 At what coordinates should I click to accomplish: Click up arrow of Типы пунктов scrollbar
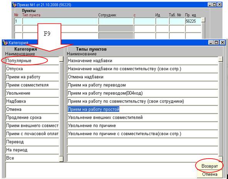click(220, 59)
